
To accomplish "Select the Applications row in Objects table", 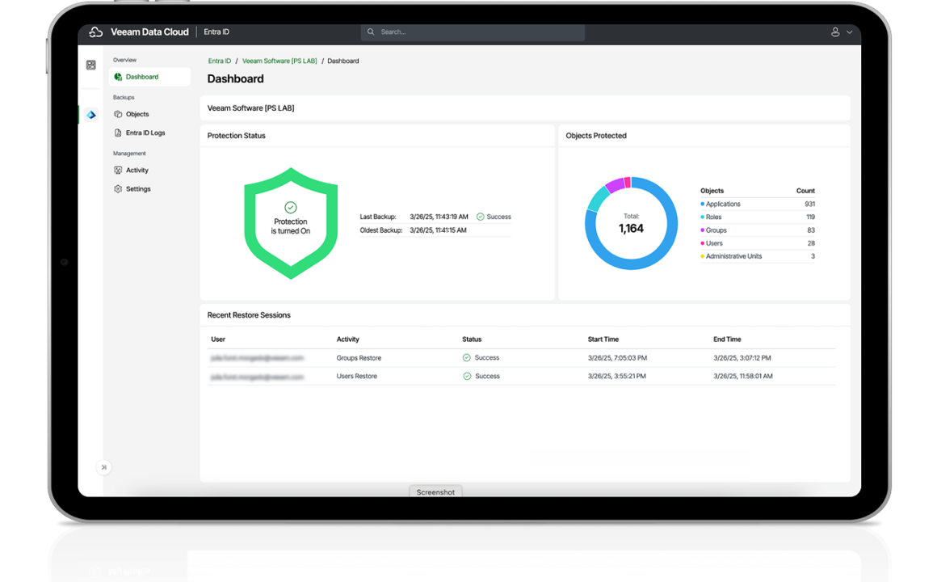I will pos(758,204).
